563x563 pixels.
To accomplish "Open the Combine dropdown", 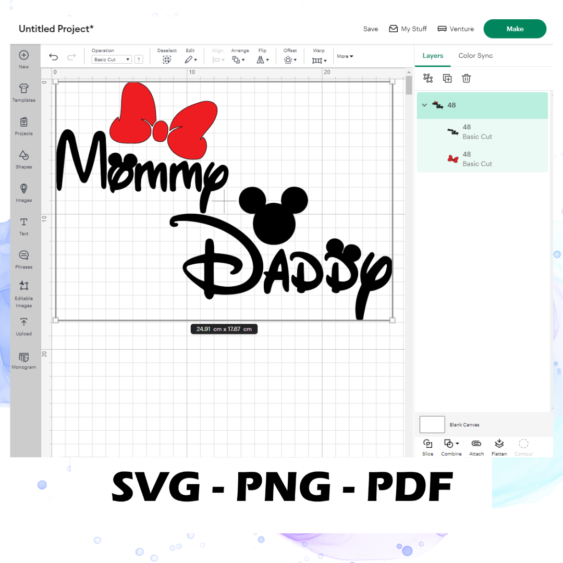I will pos(451,447).
